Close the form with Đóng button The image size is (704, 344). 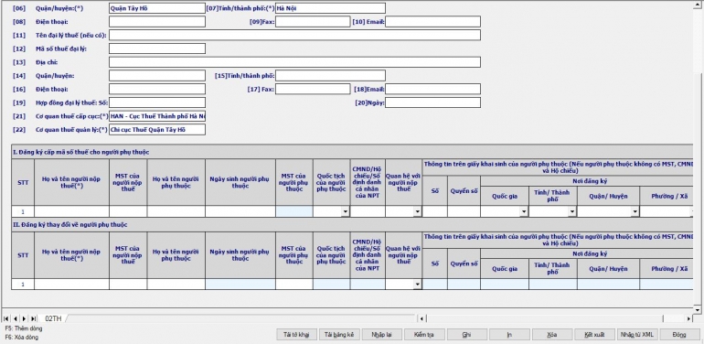(679, 335)
